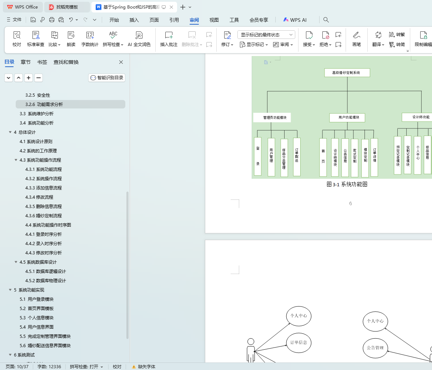
Task: Click status bar 校对 button
Action: 117,366
